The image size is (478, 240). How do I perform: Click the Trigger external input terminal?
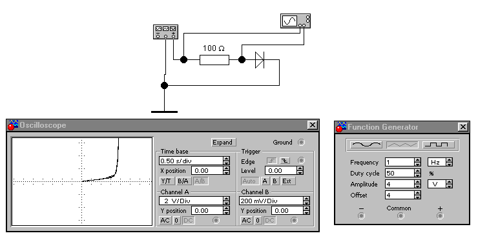click(302, 161)
